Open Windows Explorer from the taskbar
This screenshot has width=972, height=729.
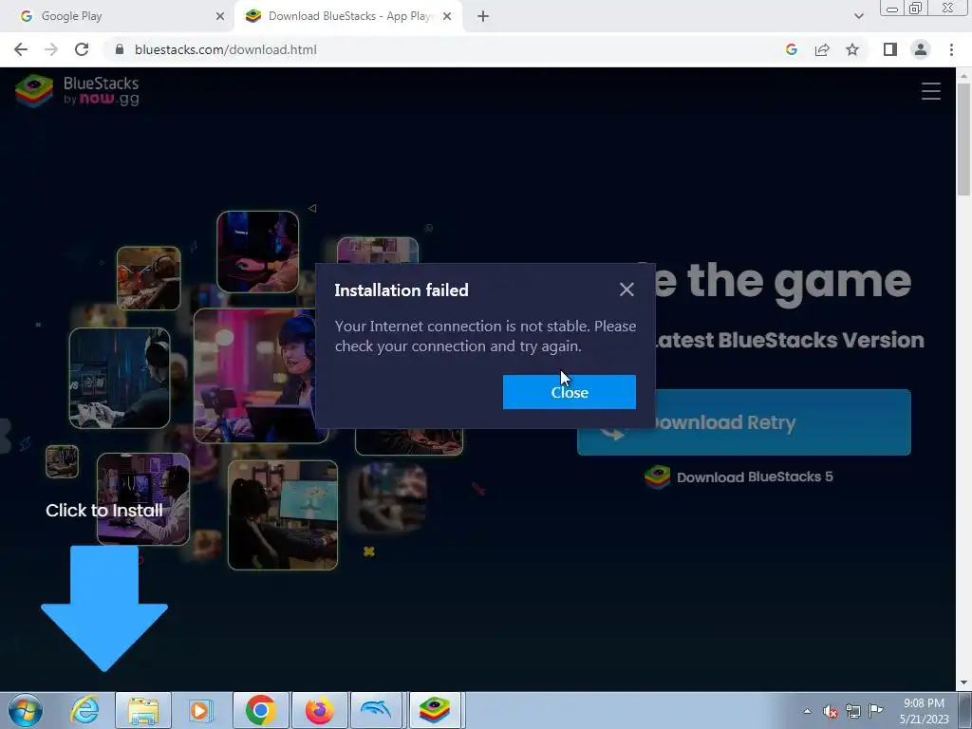click(143, 710)
